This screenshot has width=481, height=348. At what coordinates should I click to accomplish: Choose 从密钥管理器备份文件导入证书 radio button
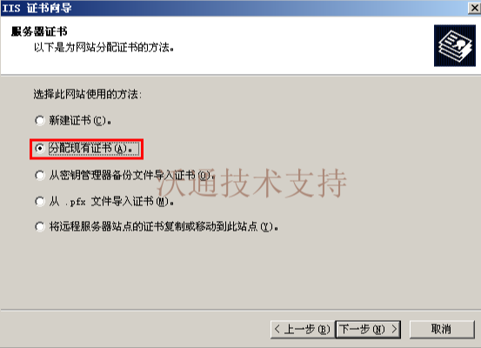point(39,176)
